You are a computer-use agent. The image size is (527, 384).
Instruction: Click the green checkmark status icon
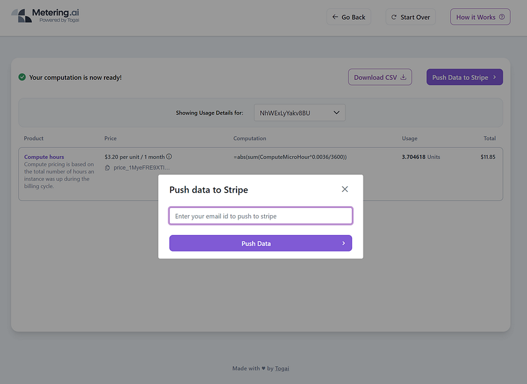(22, 77)
